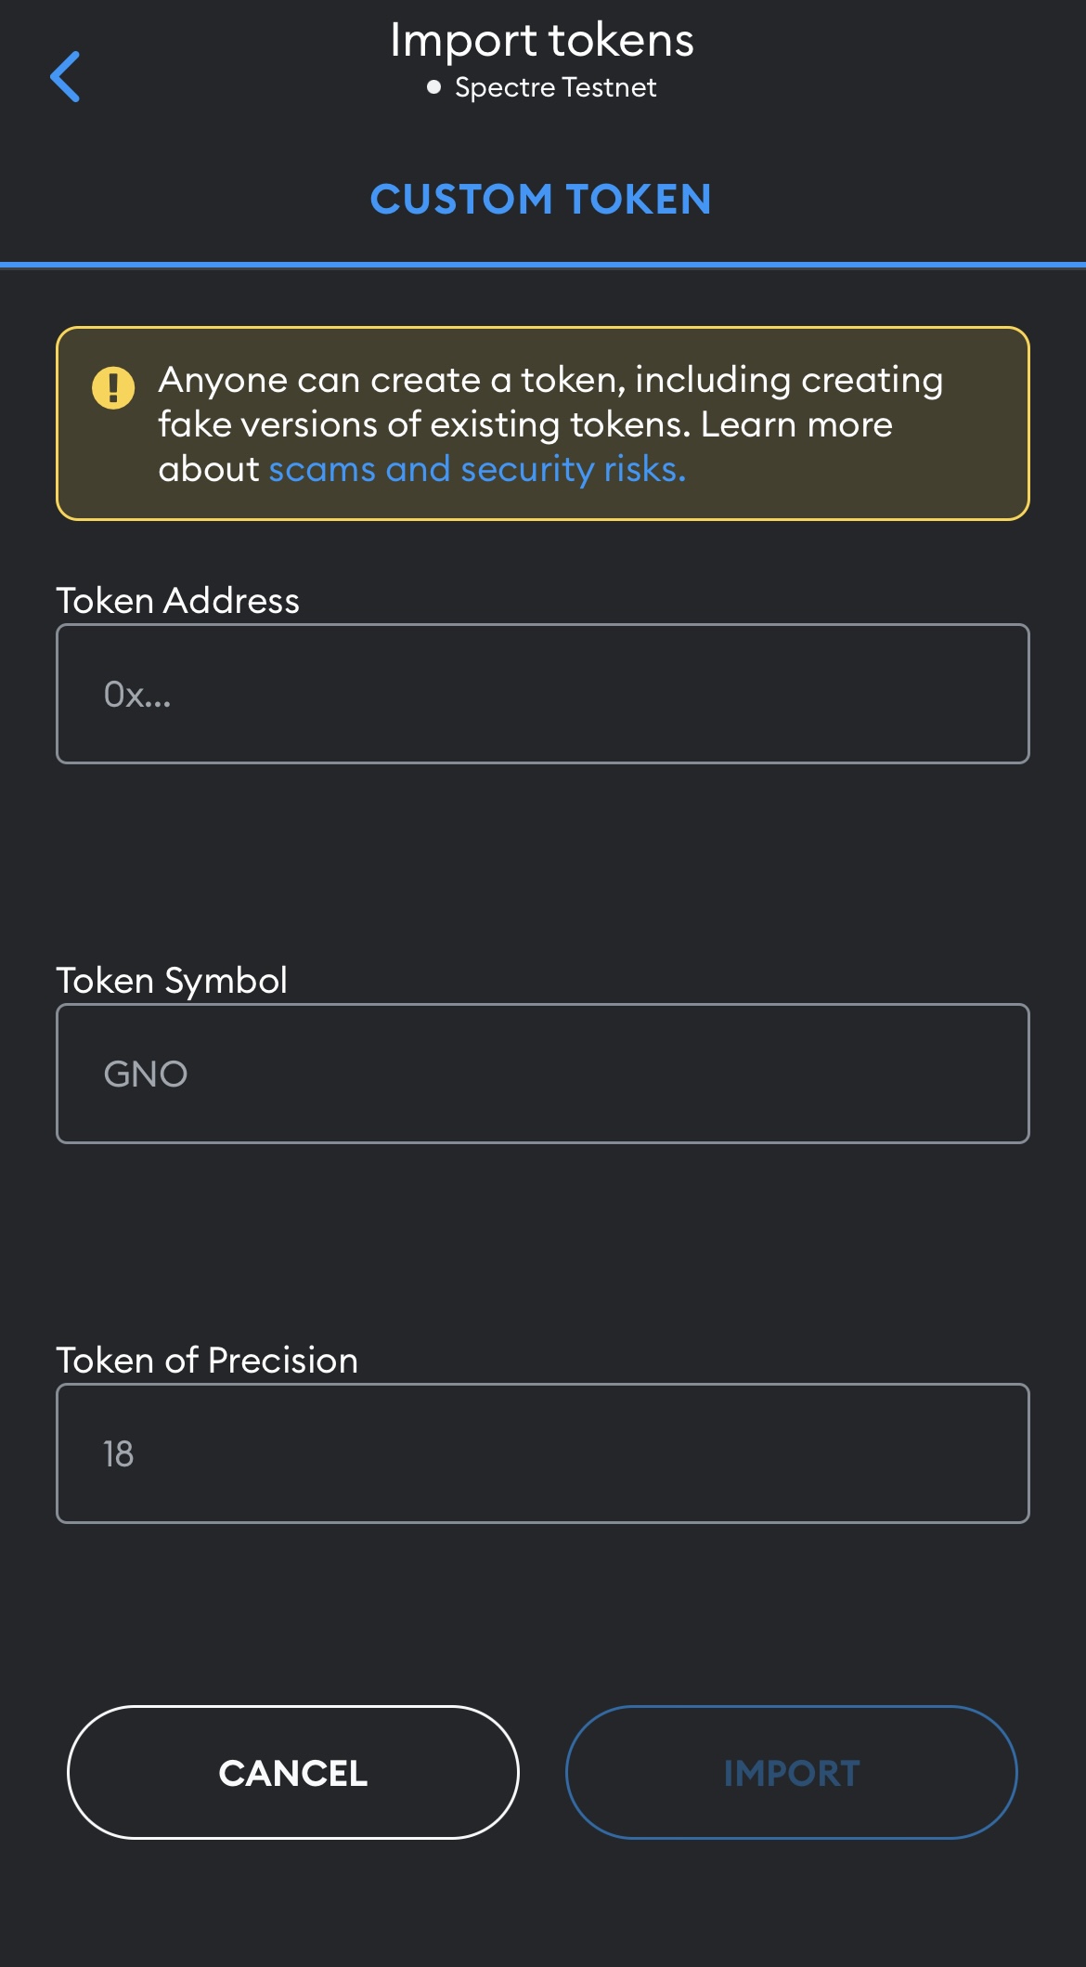Viewport: 1086px width, 1967px height.
Task: Click the Token of Precision field showing 18
Action: (543, 1453)
